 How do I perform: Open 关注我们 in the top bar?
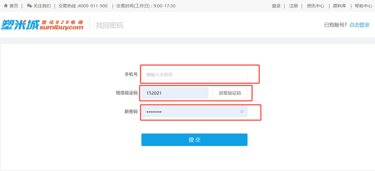(x=42, y=6)
